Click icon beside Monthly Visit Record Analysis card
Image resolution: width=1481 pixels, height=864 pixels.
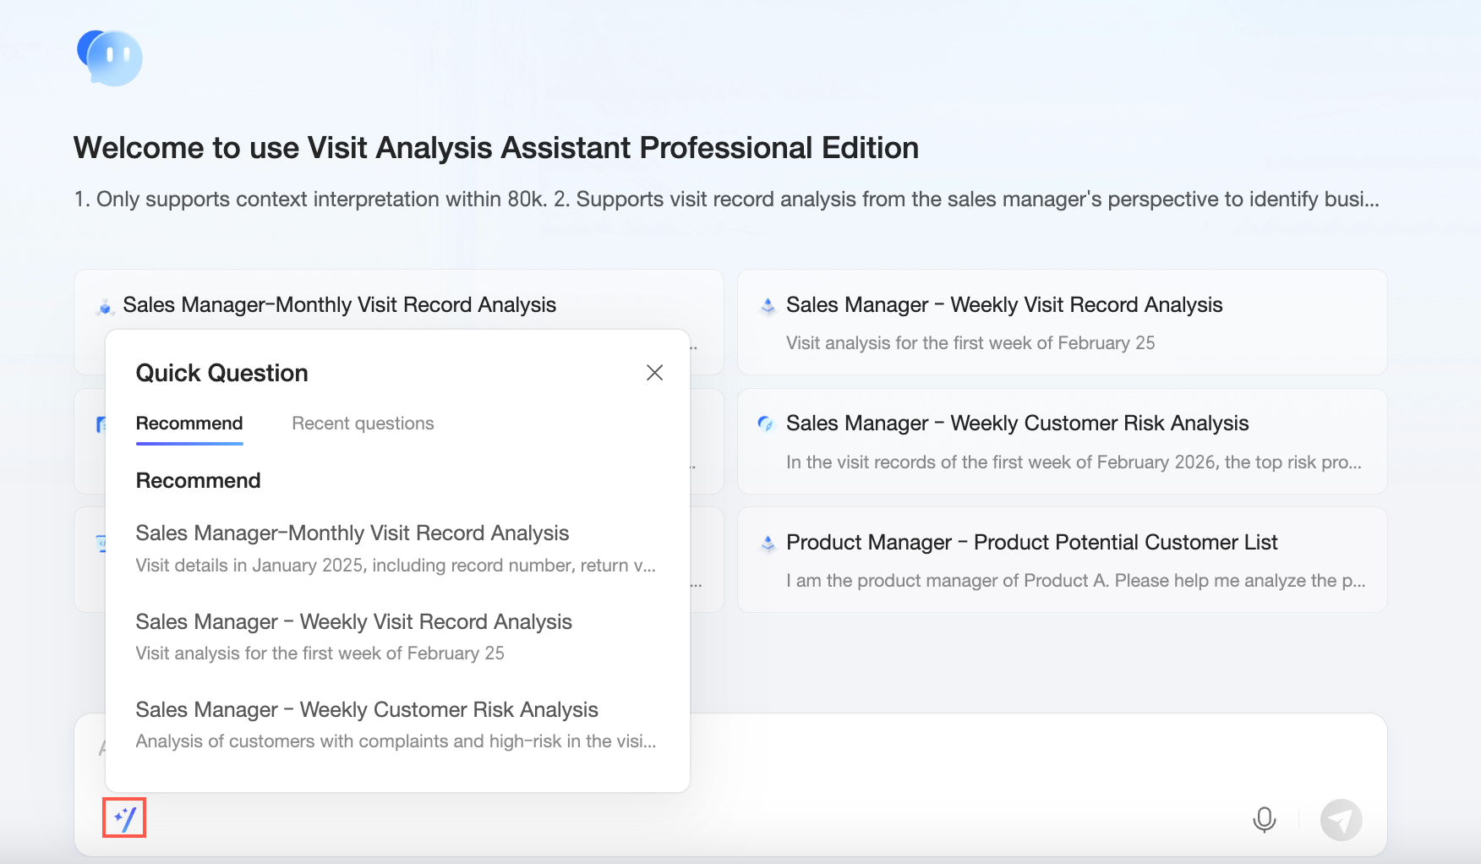pyautogui.click(x=105, y=307)
